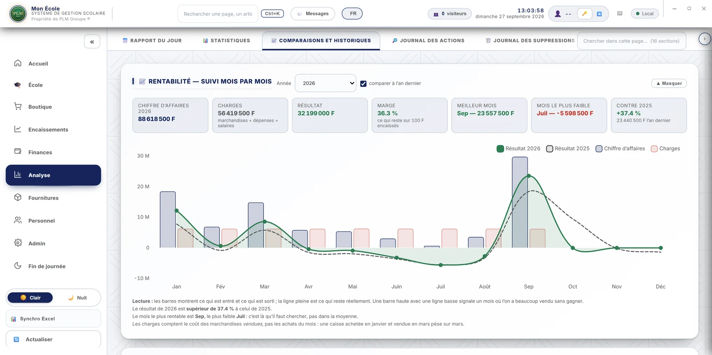This screenshot has width=712, height=355.
Task: Open Fin de journée moon icon
Action: click(x=18, y=266)
